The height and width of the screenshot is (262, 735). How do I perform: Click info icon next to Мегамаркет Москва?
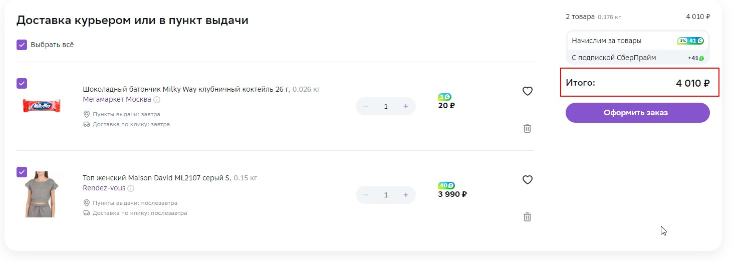tap(157, 100)
